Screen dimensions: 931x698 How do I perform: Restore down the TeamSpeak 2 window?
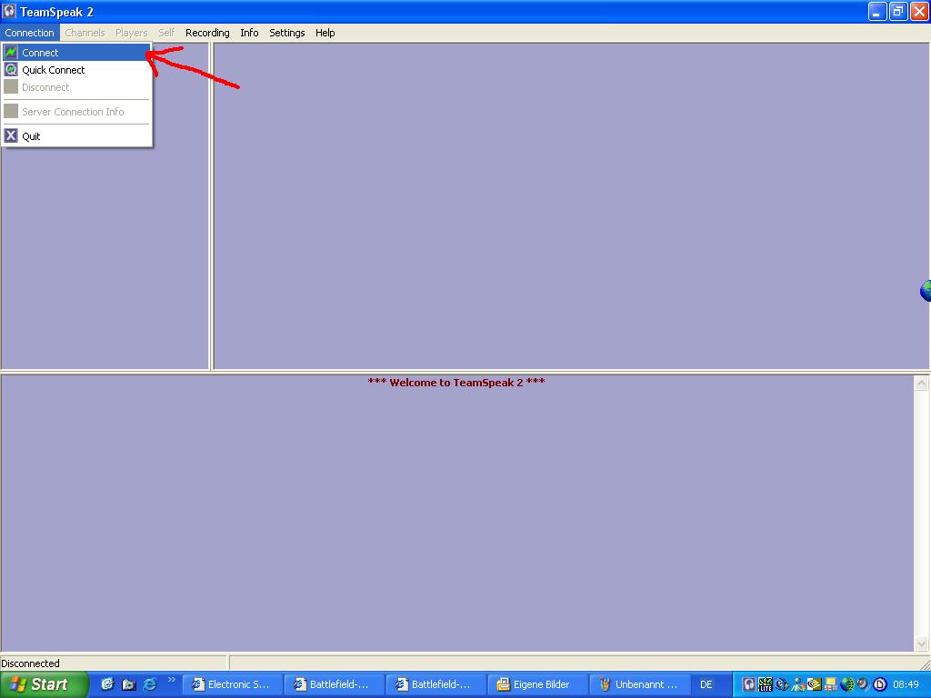898,11
